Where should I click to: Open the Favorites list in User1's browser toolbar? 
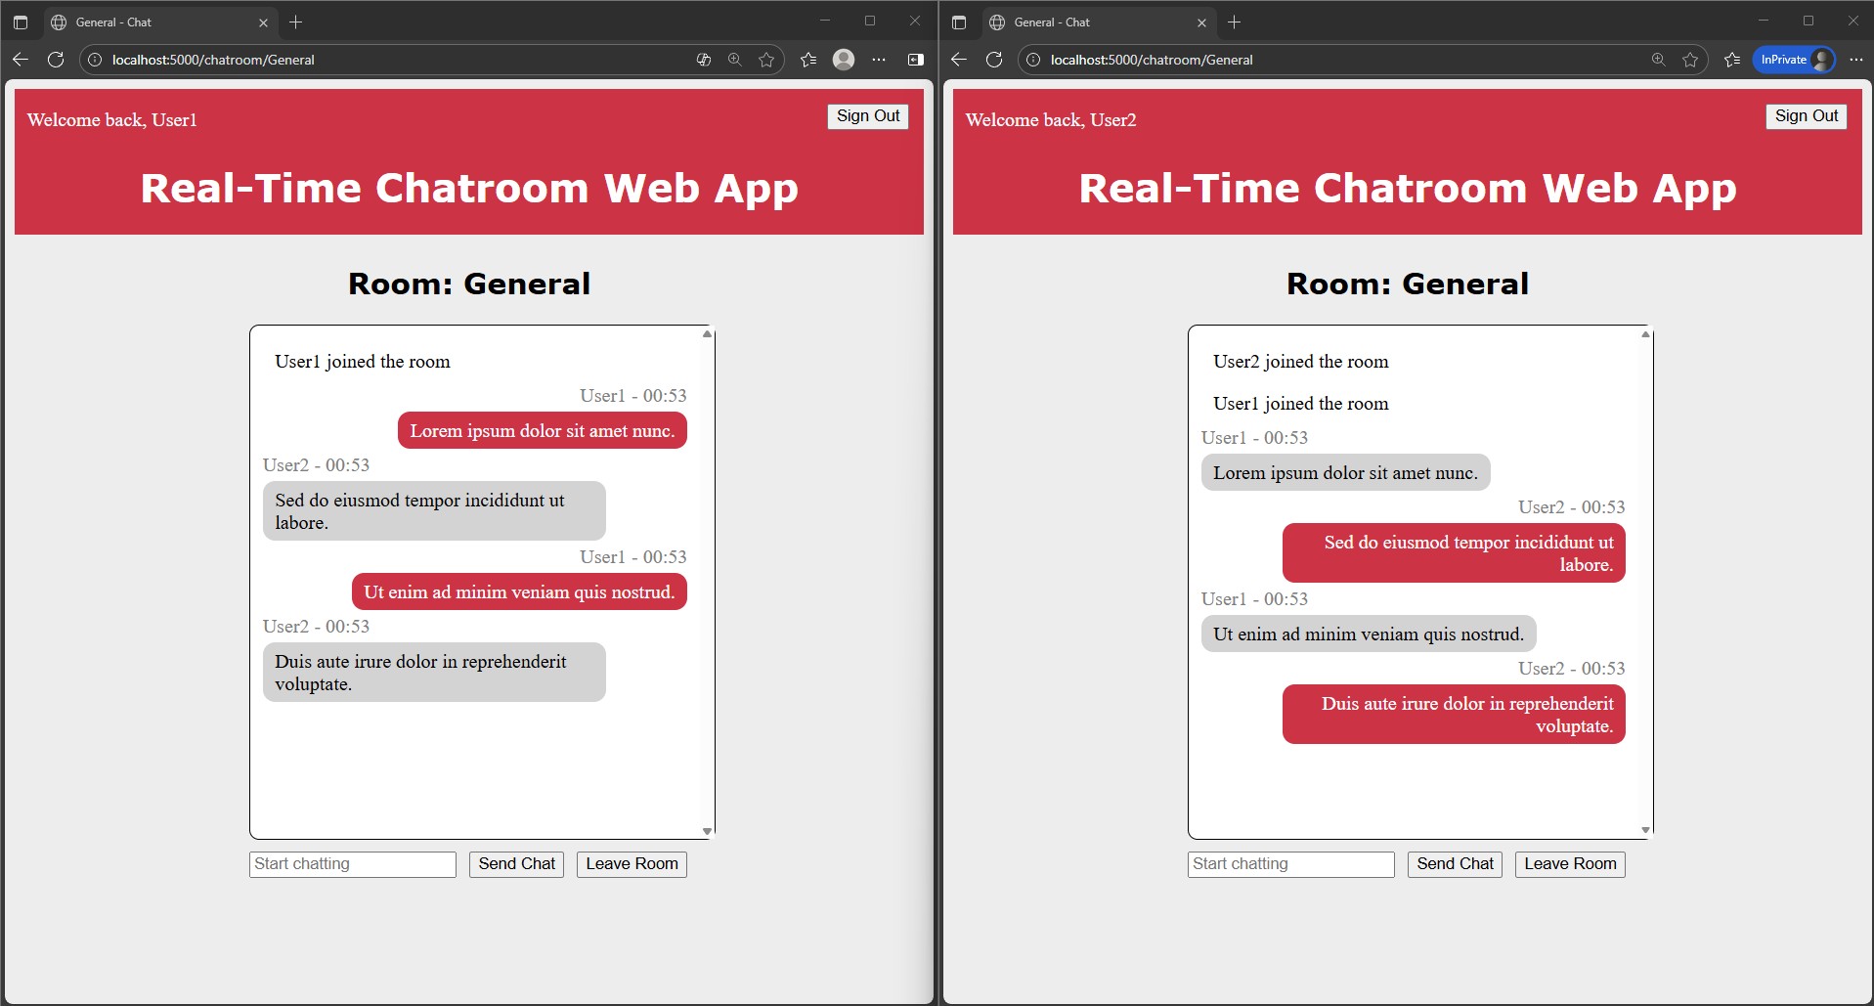click(808, 60)
